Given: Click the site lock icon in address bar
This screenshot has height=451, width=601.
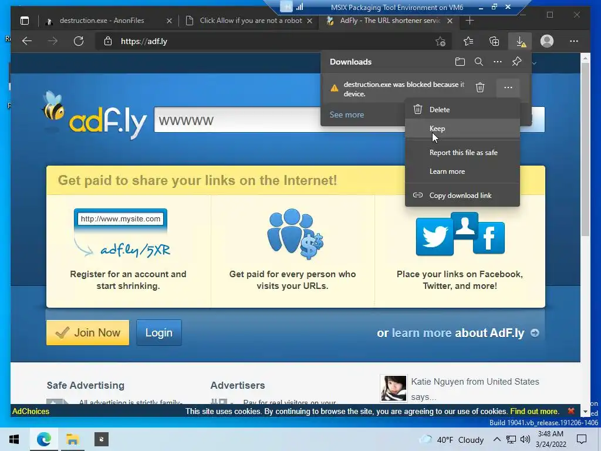Looking at the screenshot, I should [x=108, y=41].
